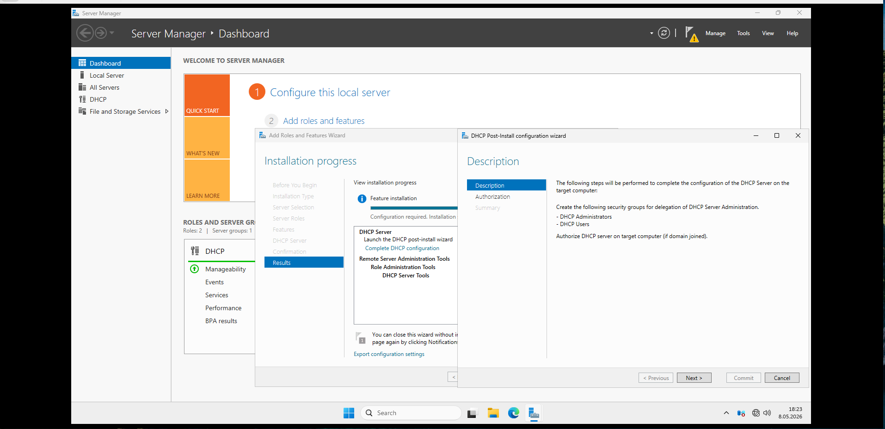Click the disabled Previous button in DHCP wizard
The image size is (885, 429).
click(x=656, y=378)
